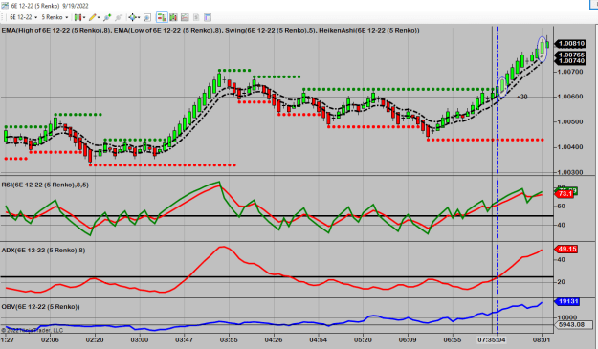Click the 5943.08 value marker in OBV panel
Screen dimensions: 598x349
coord(574,324)
